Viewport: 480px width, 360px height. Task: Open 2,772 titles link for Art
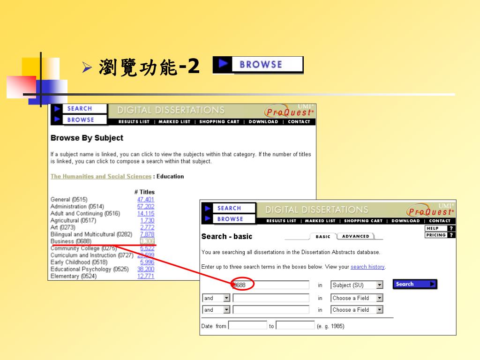pos(147,227)
